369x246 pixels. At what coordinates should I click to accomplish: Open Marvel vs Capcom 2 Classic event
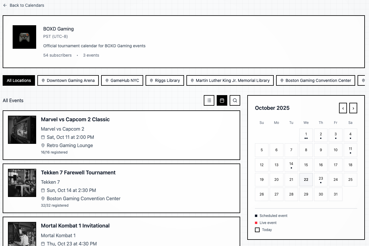[75, 119]
